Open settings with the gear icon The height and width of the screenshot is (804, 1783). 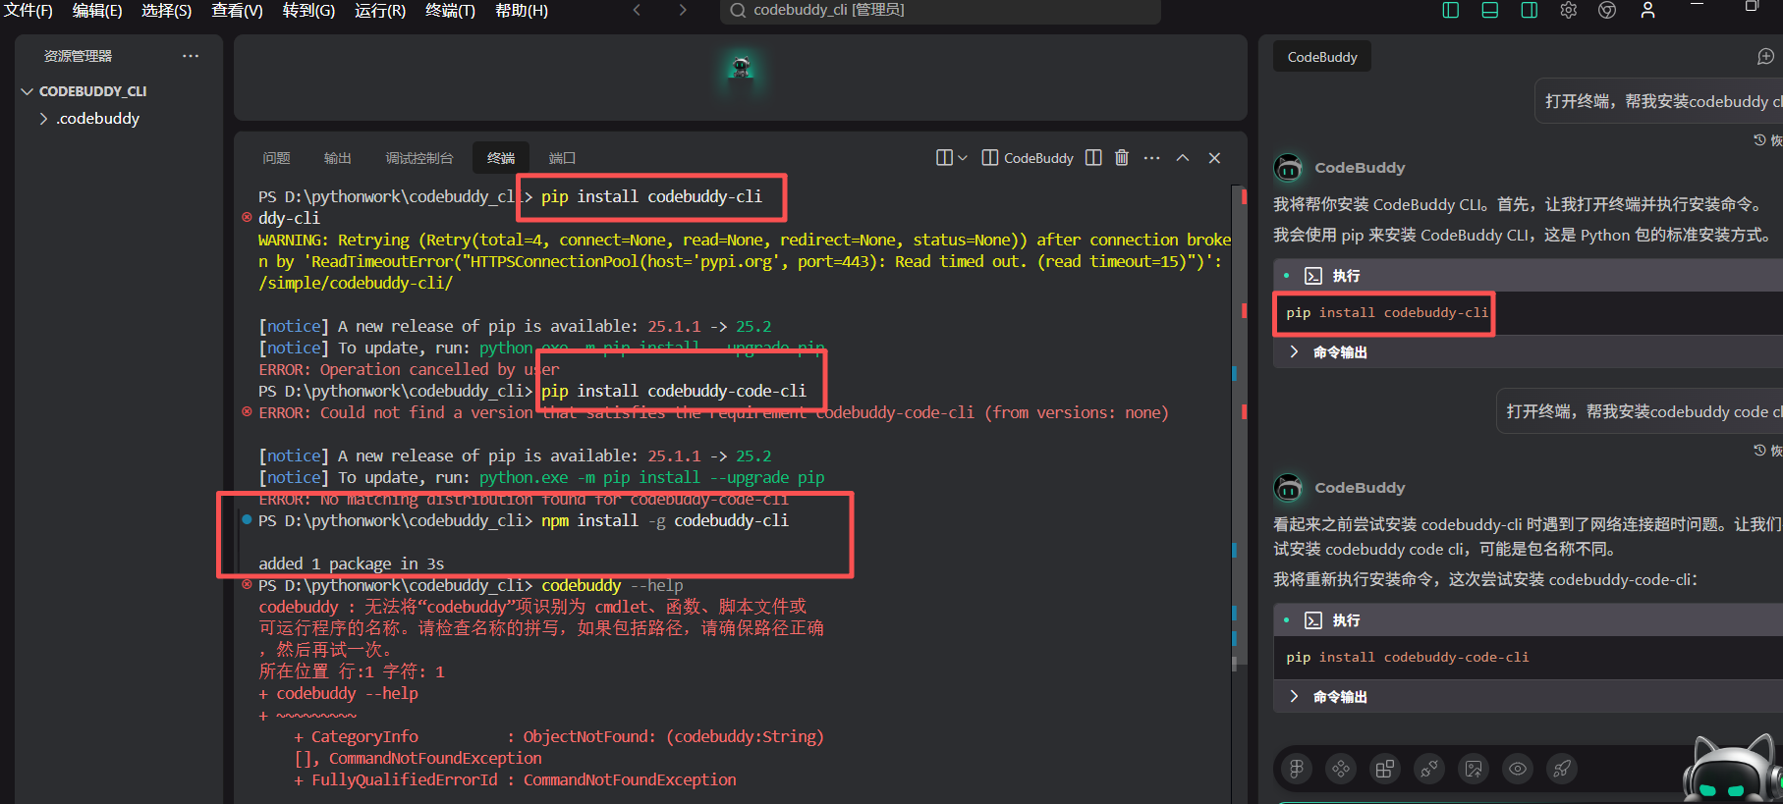1568,10
